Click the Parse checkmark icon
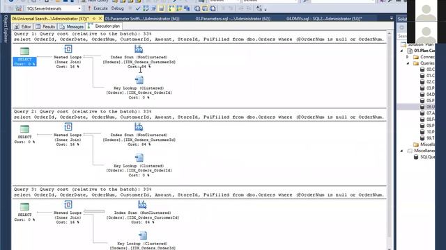Image resolution: width=446 pixels, height=250 pixels. click(138, 8)
